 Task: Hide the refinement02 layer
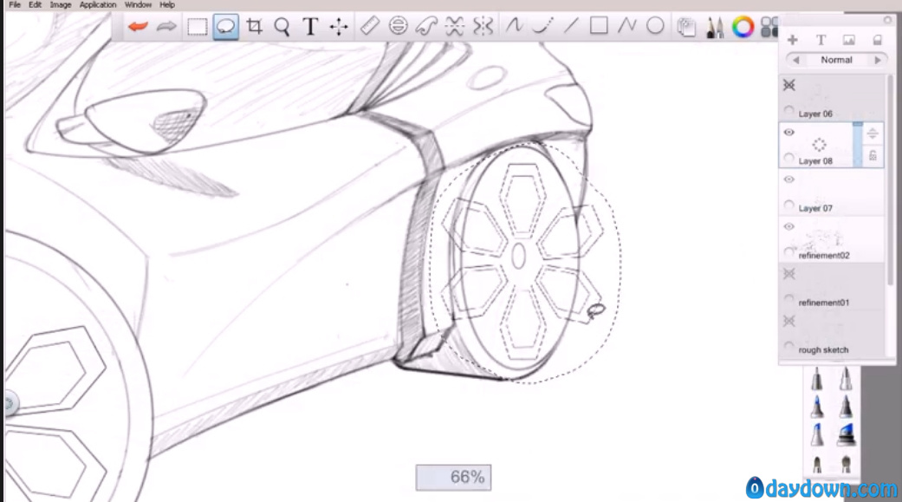click(789, 227)
